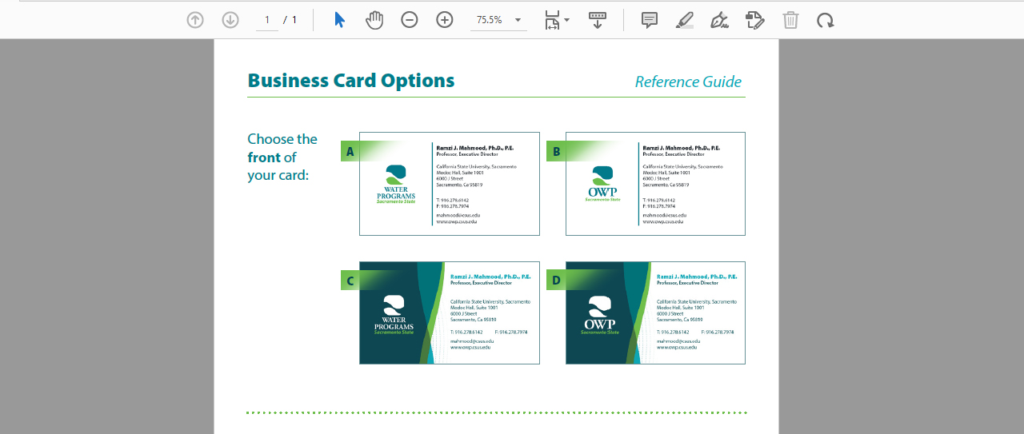Image resolution: width=1024 pixels, height=434 pixels.
Task: Zoom in with the plus button
Action: 445,20
